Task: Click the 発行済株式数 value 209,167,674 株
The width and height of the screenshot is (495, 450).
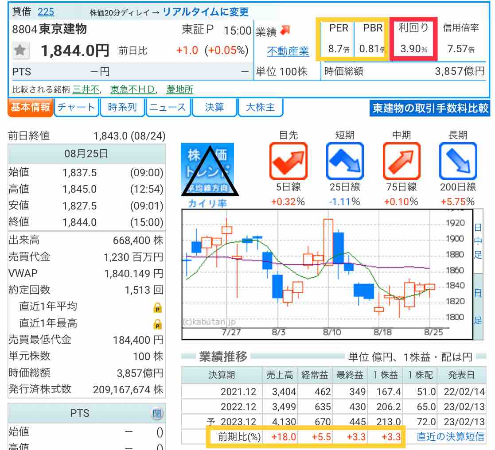Action: point(128,390)
